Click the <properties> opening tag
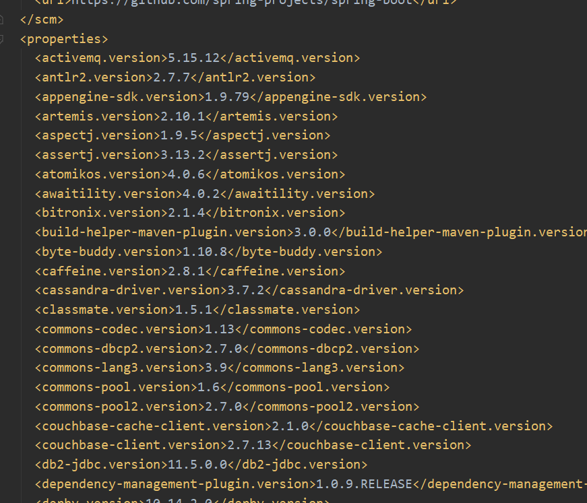The height and width of the screenshot is (503, 587). (x=63, y=39)
